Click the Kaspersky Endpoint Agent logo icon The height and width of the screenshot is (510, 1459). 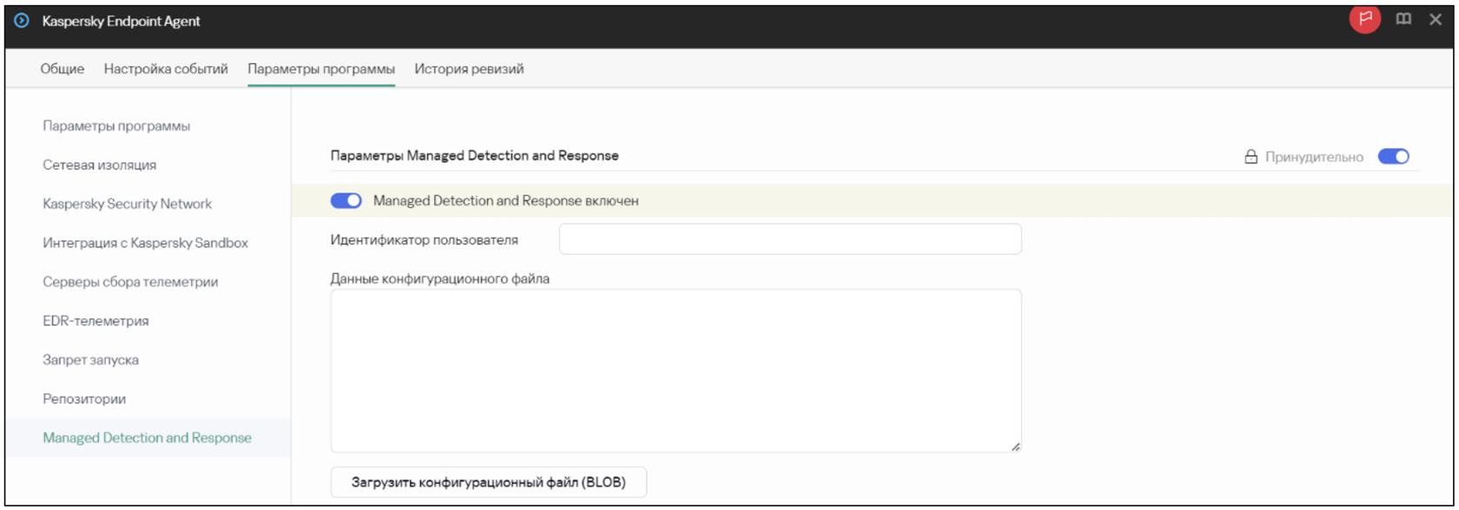22,21
